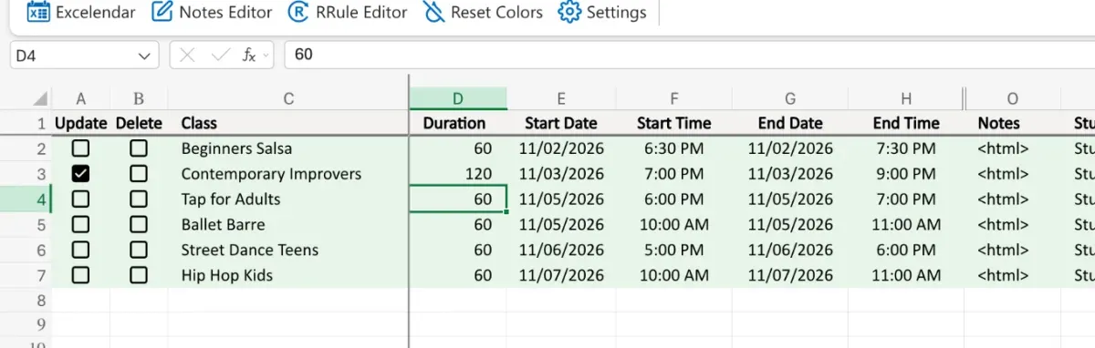Tick Update checkbox for Street Dance Teens
Screen dimensions: 1095x348
pyautogui.click(x=81, y=251)
